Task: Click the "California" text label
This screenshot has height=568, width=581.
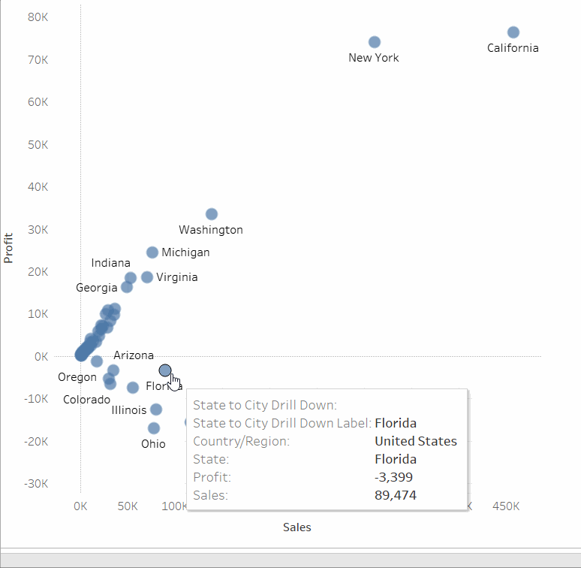Action: (513, 48)
